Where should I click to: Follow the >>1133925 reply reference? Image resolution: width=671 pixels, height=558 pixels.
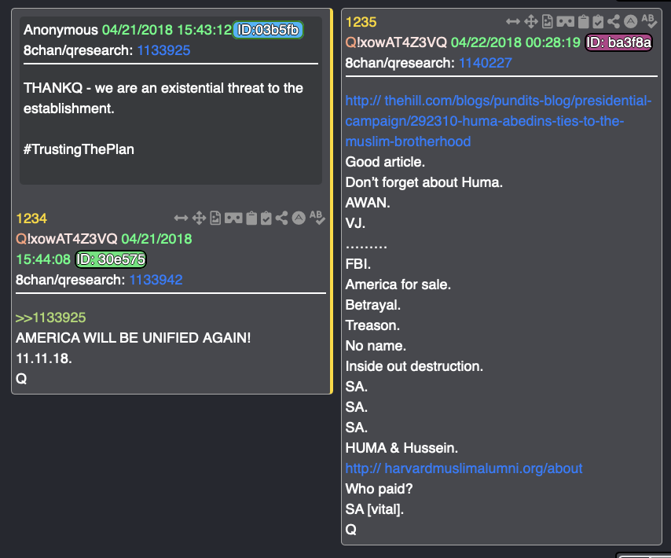point(50,318)
